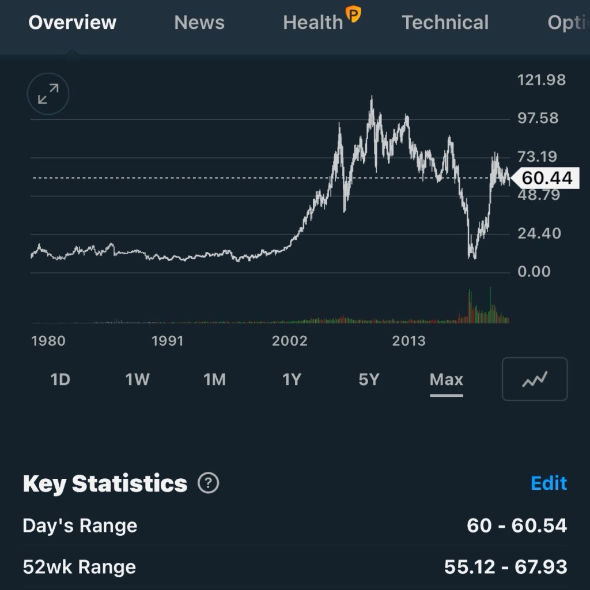This screenshot has height=590, width=590.
Task: Switch to the Overview tab
Action: pyautogui.click(x=72, y=22)
